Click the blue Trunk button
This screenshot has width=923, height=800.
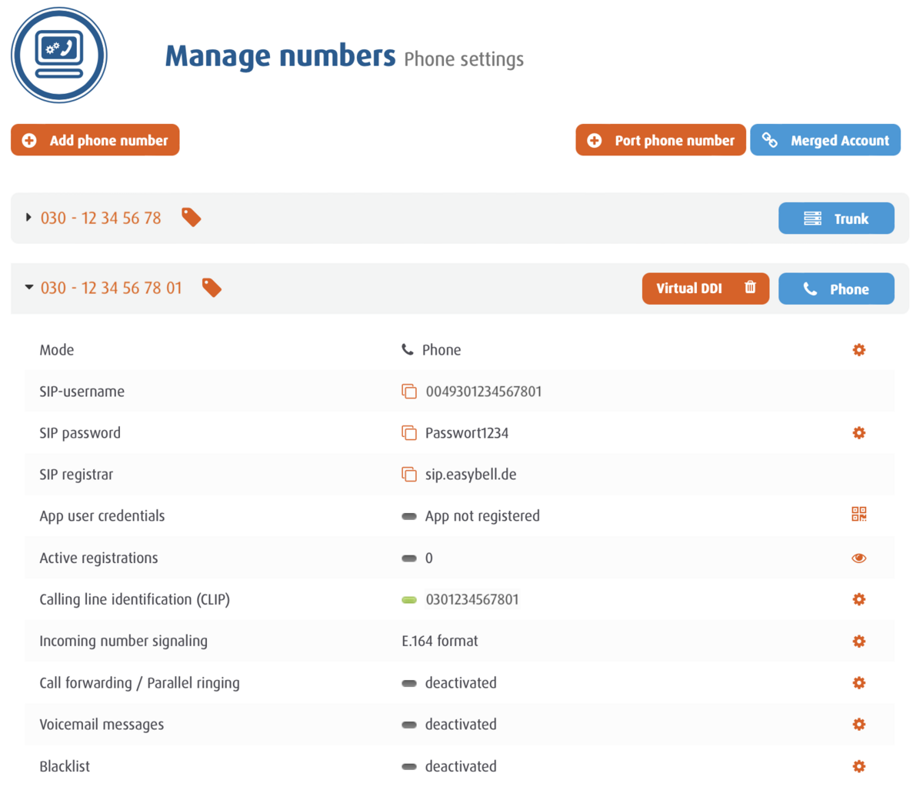pyautogui.click(x=836, y=218)
